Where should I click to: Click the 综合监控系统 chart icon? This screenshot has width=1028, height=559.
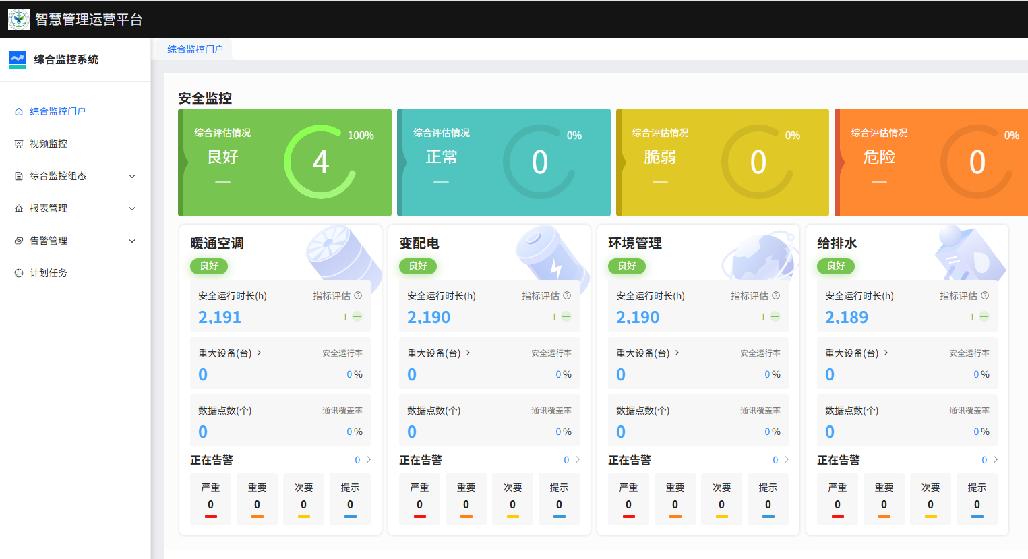[18, 59]
